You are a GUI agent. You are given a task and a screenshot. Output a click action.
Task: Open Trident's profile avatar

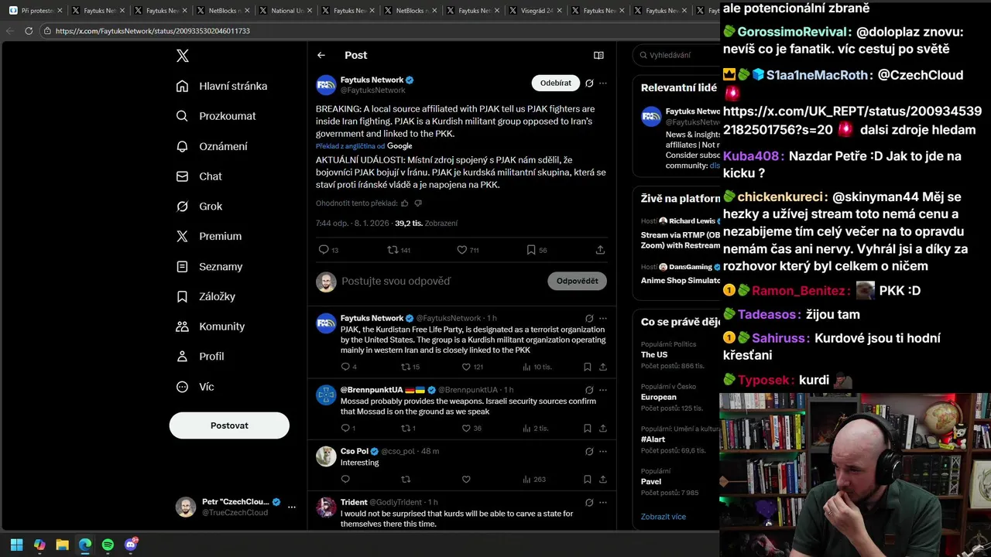tap(326, 507)
